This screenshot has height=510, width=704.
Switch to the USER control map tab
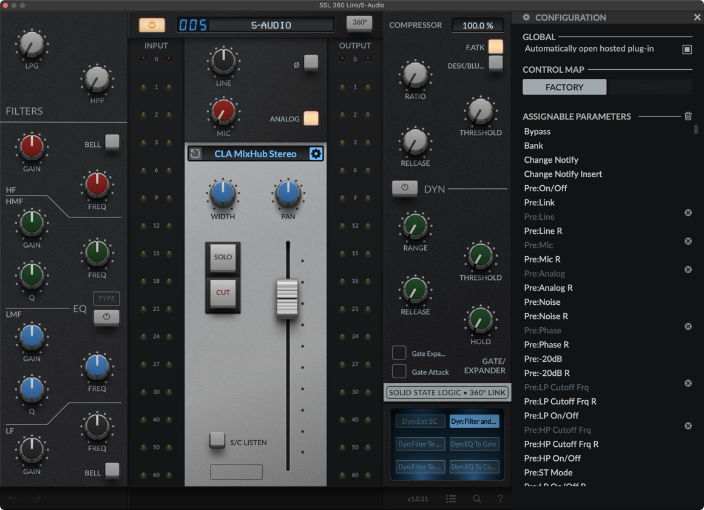coord(650,87)
